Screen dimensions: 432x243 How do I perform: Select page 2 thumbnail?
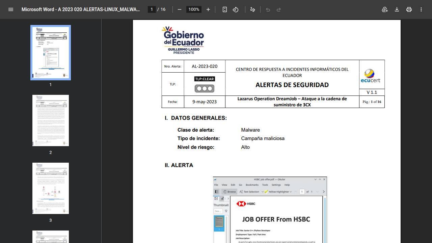click(x=51, y=120)
